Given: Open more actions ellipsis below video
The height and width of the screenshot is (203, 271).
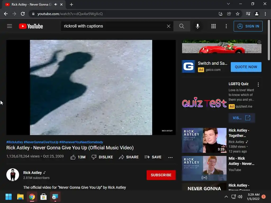Looking at the screenshot, I should click(x=170, y=157).
